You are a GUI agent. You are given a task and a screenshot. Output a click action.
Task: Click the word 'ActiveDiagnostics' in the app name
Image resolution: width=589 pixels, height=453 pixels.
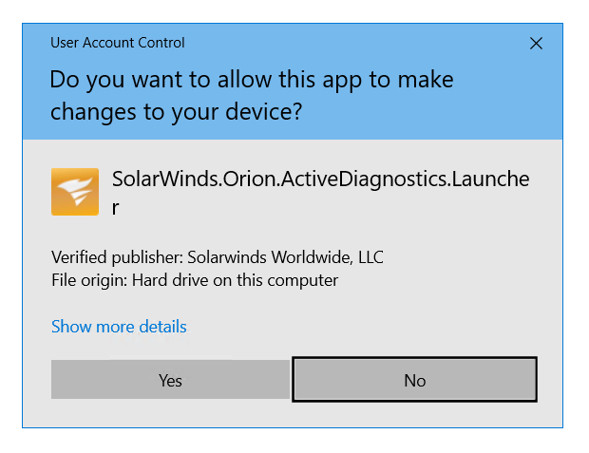coord(364,179)
